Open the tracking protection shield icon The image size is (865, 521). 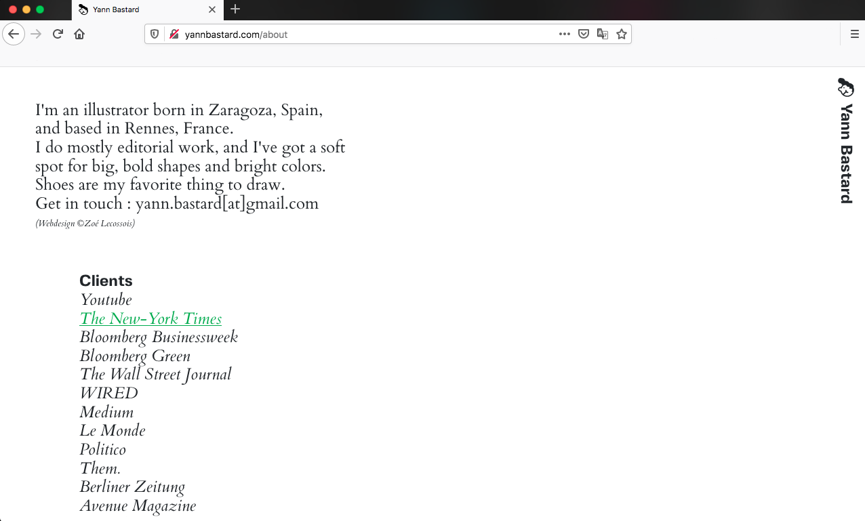(x=155, y=34)
